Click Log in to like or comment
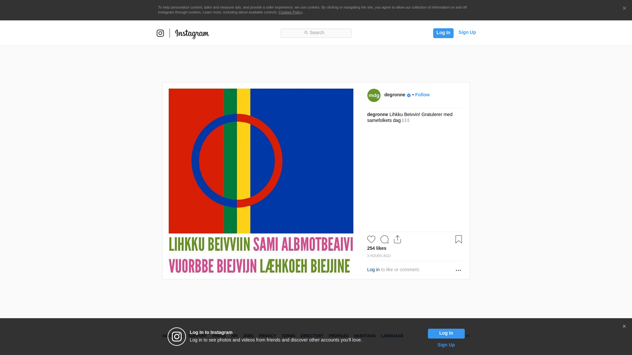Image resolution: width=632 pixels, height=355 pixels. (373, 270)
